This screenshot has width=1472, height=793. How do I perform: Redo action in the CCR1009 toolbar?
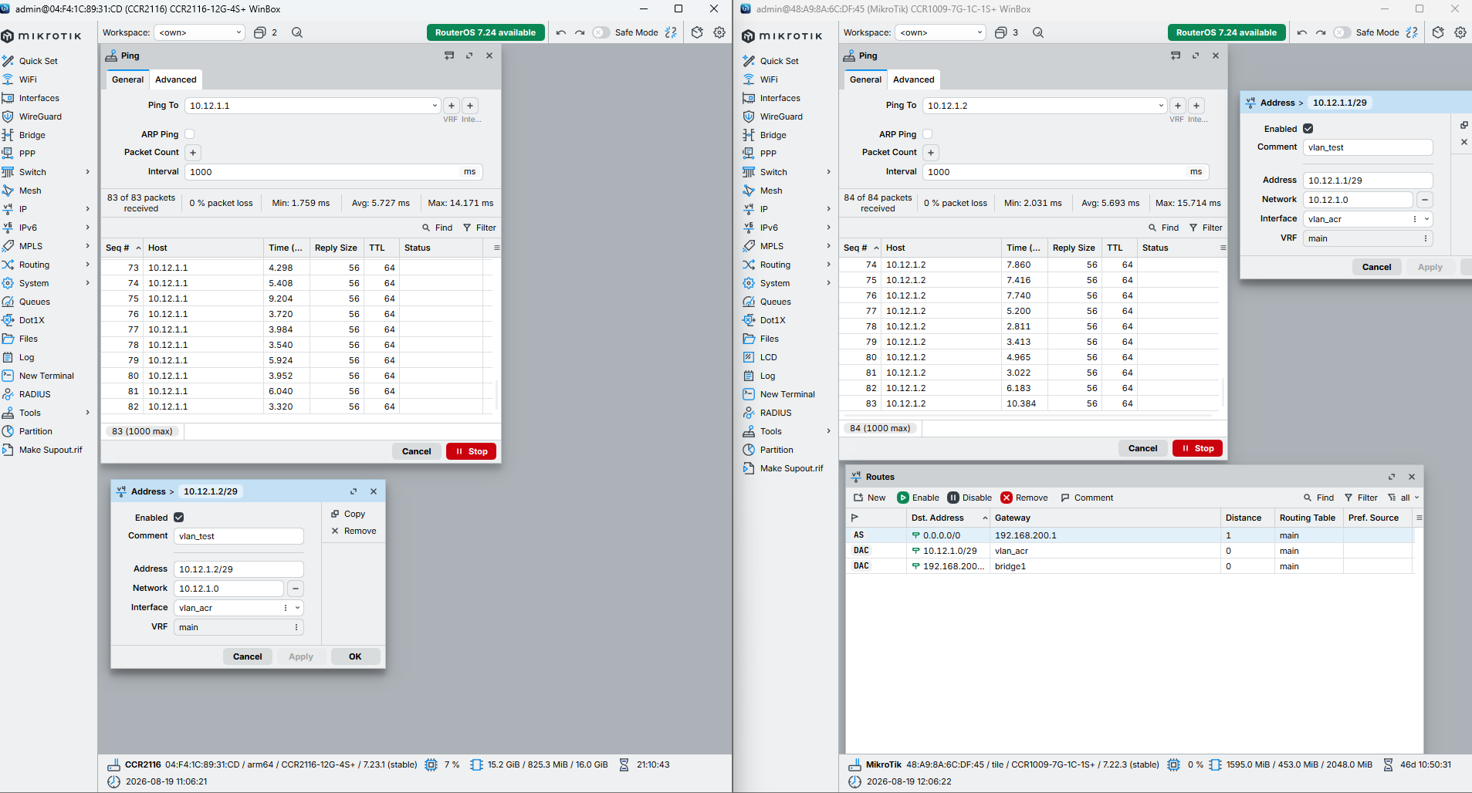tap(1321, 32)
